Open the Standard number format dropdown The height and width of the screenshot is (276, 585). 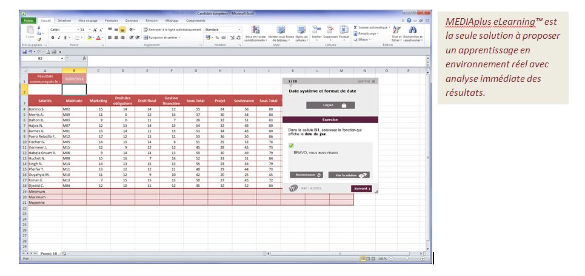point(239,30)
